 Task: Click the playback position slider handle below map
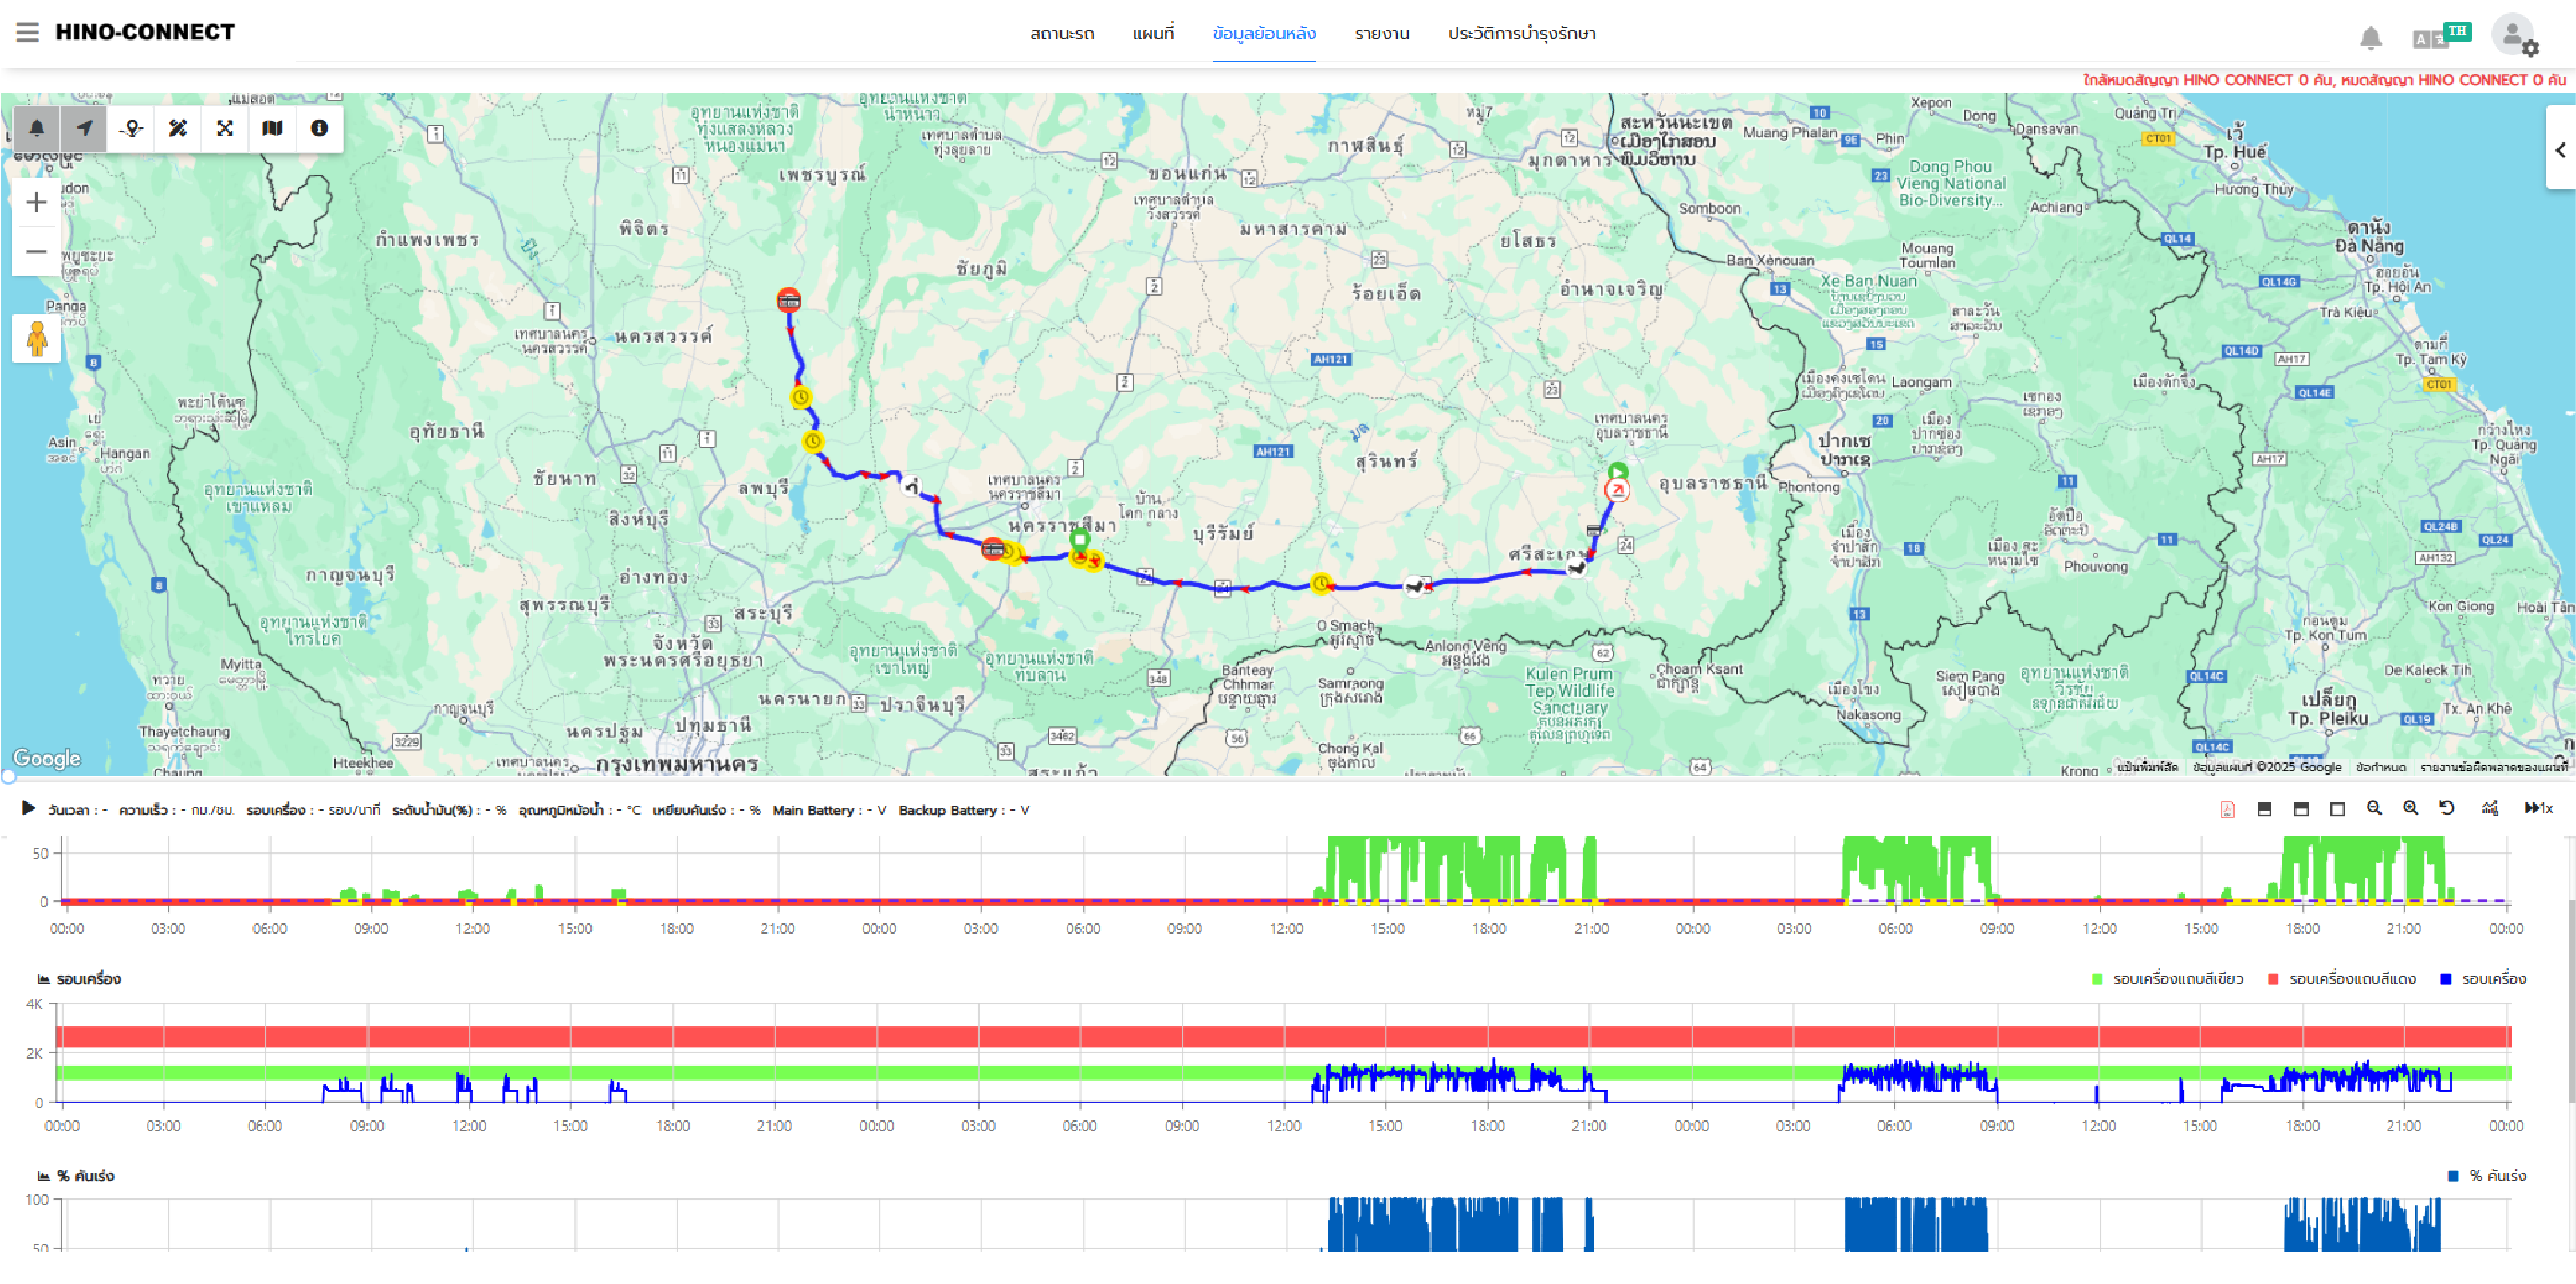pos(8,776)
